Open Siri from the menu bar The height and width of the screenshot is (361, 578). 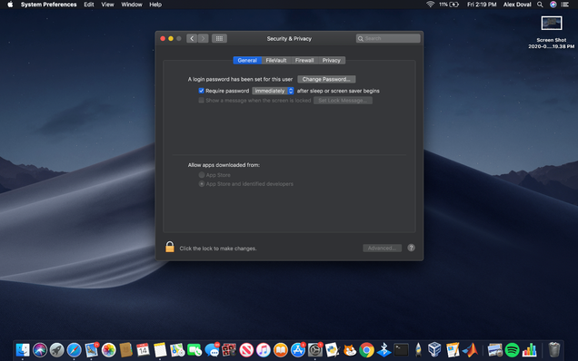[553, 5]
